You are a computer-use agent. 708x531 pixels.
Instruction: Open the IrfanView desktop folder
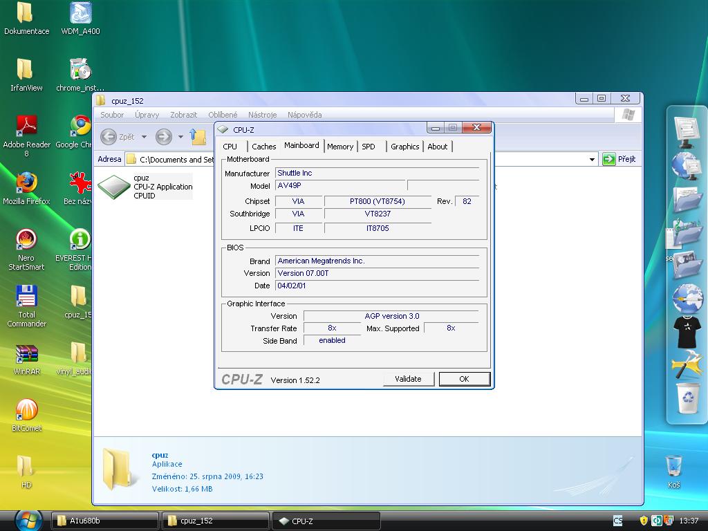[25, 71]
